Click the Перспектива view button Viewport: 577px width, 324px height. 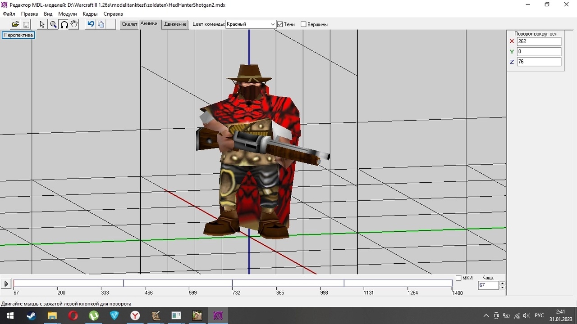[x=18, y=35]
